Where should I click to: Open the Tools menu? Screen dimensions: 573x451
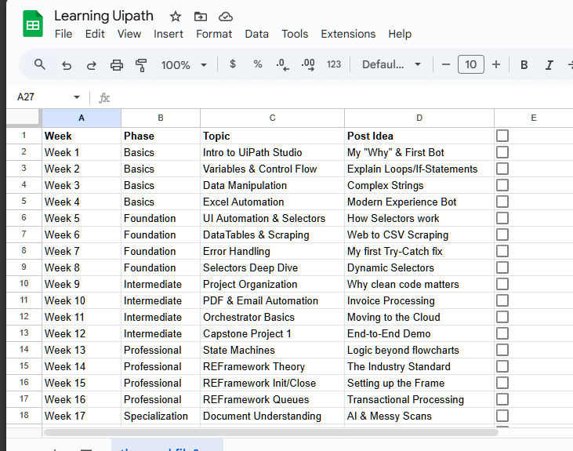pos(295,34)
